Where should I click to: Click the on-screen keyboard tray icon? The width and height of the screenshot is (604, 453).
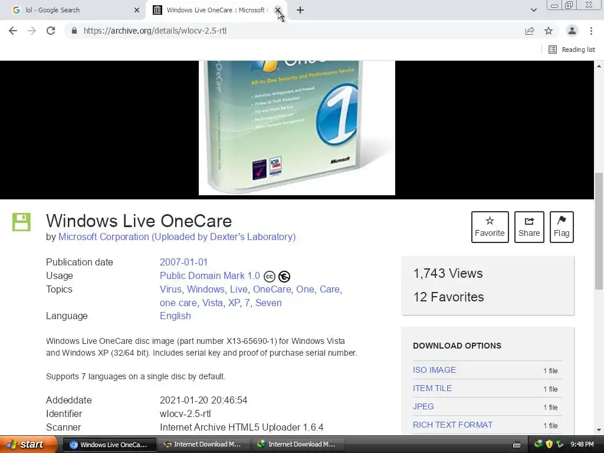click(x=517, y=445)
